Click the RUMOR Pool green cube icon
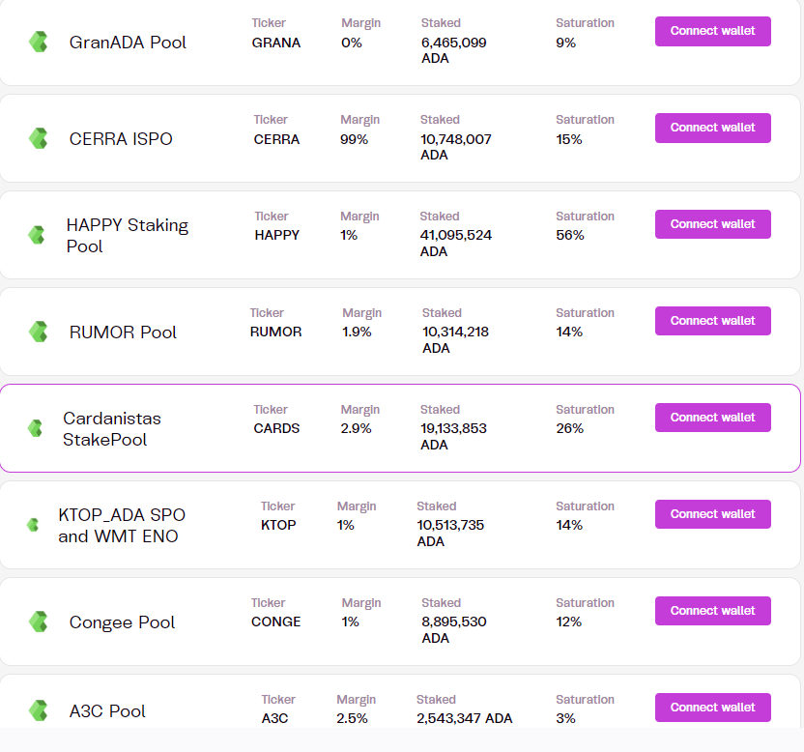The image size is (804, 752). click(x=39, y=332)
